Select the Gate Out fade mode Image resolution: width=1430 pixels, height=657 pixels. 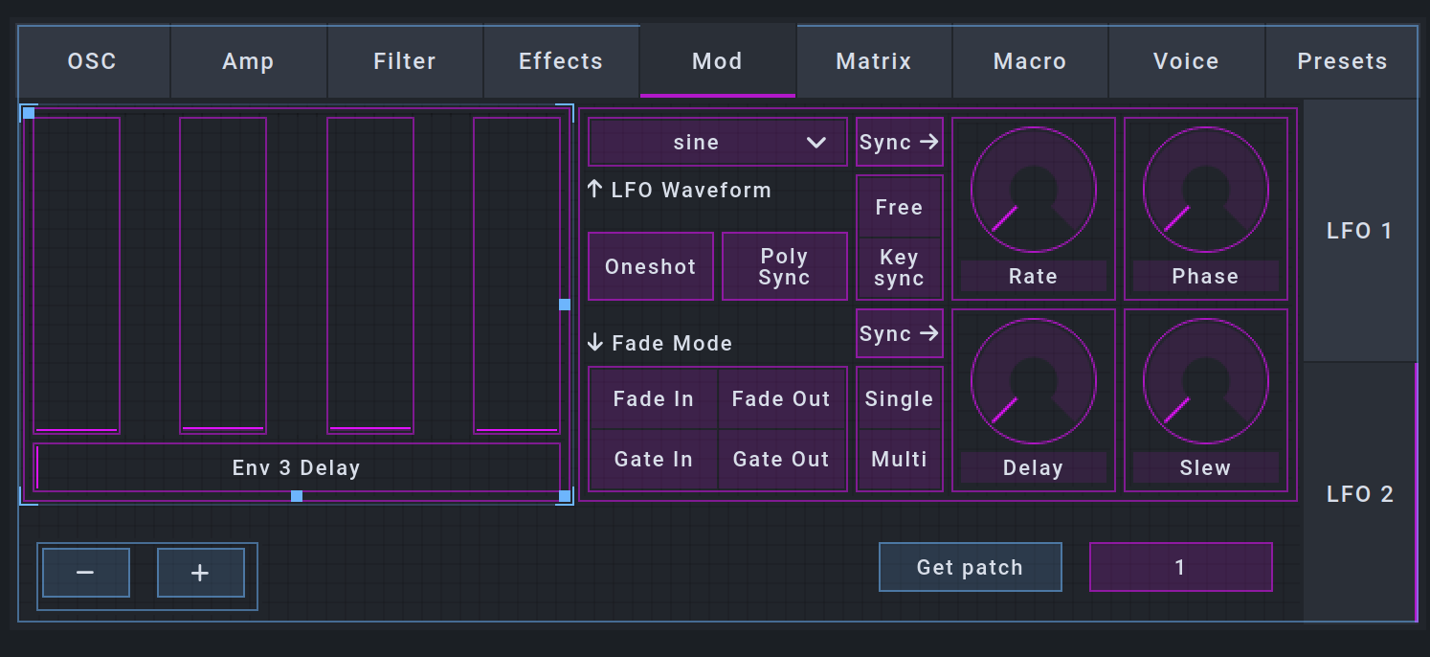point(781,460)
